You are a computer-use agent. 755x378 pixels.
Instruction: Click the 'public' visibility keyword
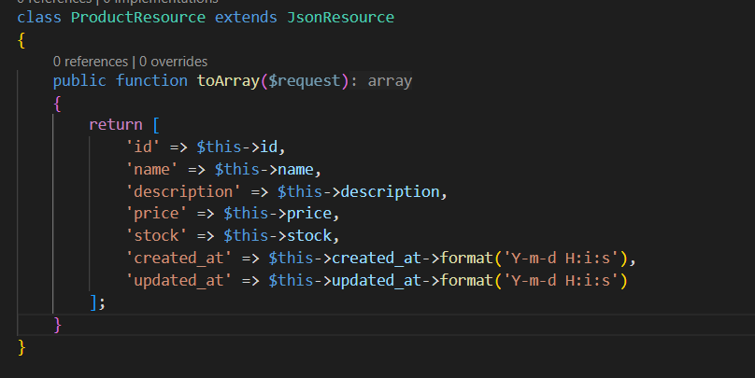(x=80, y=81)
